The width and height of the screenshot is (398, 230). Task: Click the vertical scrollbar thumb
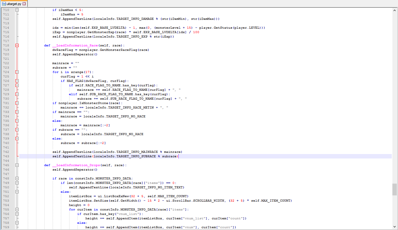395,189
